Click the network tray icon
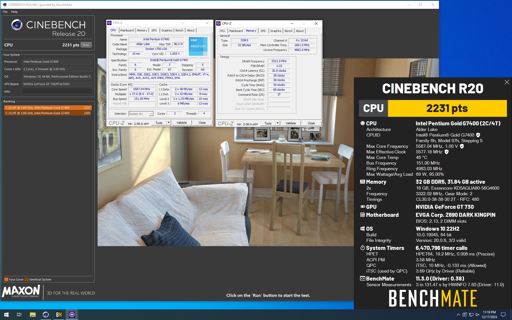 pos(471,315)
